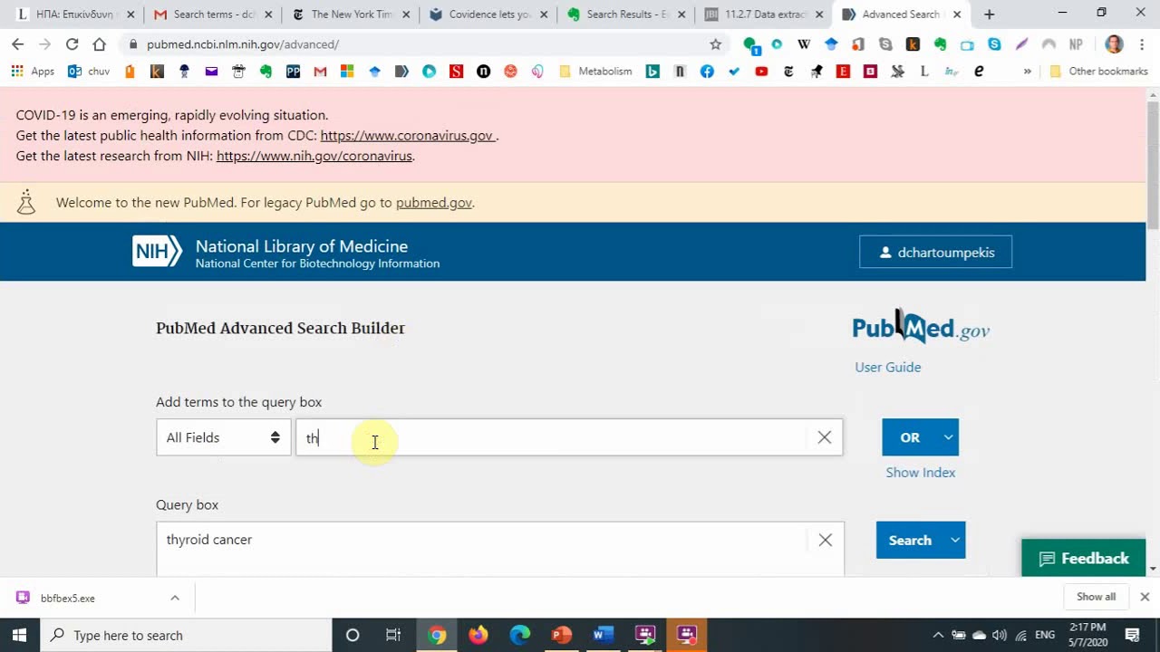Viewport: 1160px width, 652px height.
Task: Switch to Firefox in the taskbar
Action: click(478, 635)
